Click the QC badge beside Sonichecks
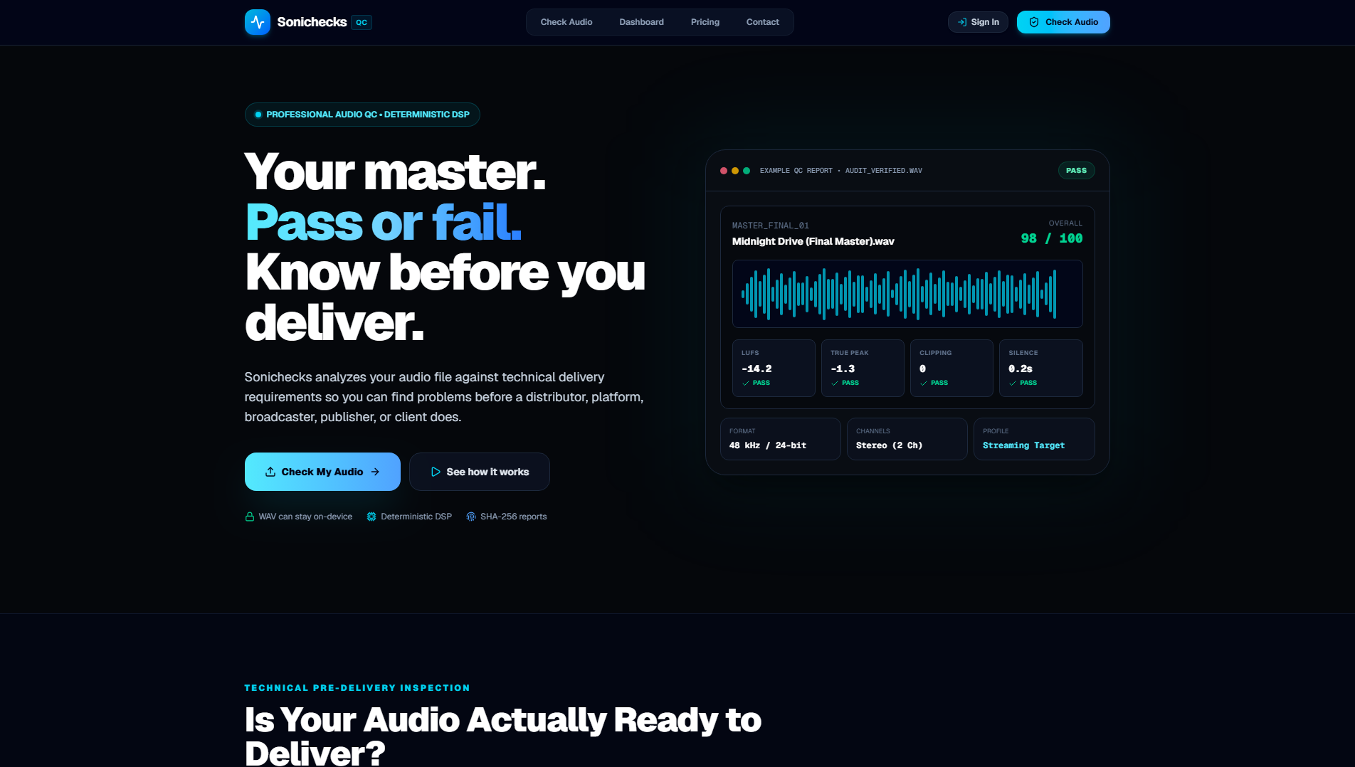The height and width of the screenshot is (767, 1355). [362, 23]
